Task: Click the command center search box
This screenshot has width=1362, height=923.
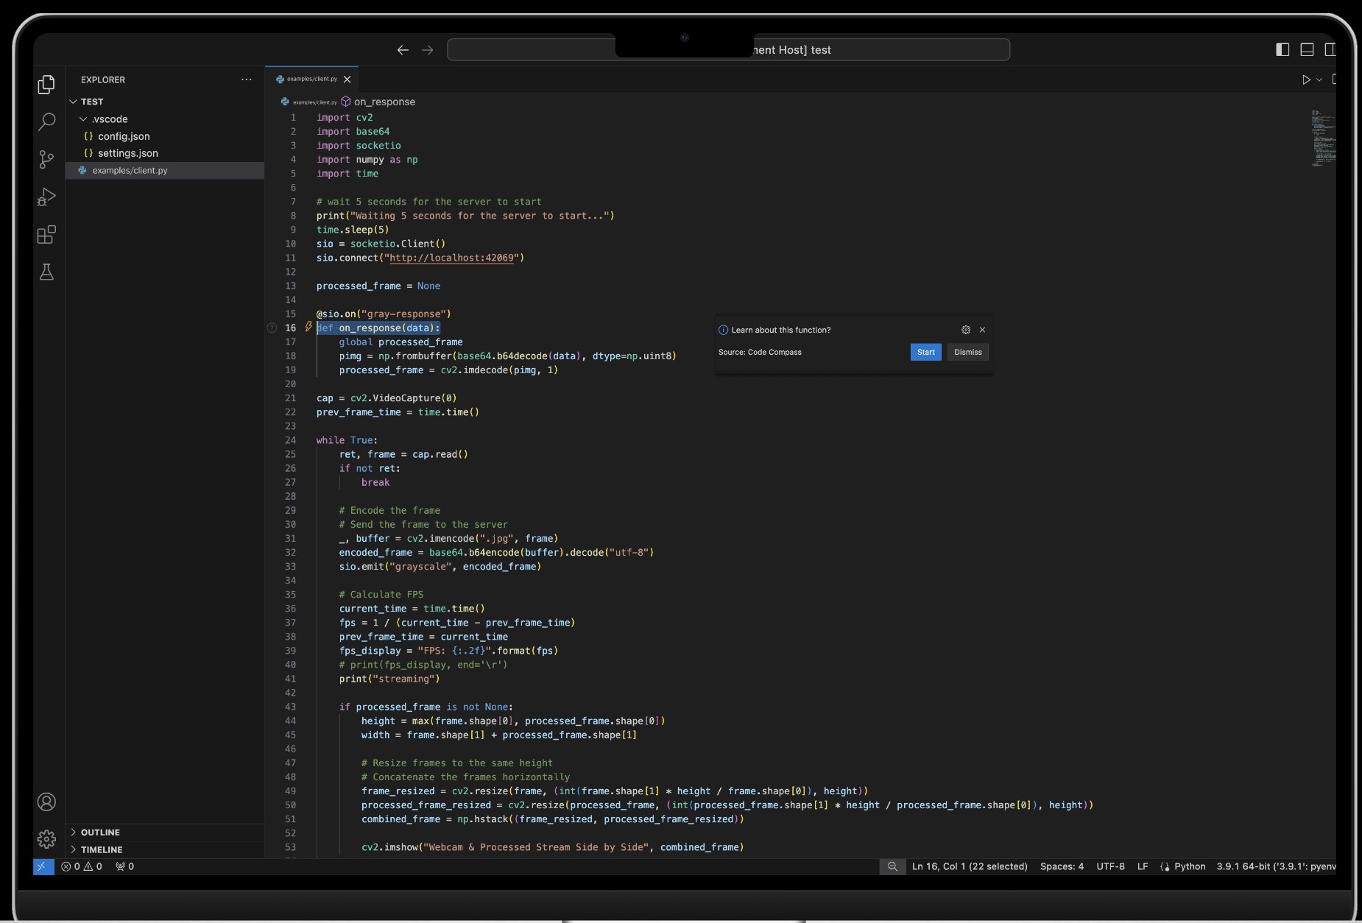Action: pyautogui.click(x=728, y=50)
